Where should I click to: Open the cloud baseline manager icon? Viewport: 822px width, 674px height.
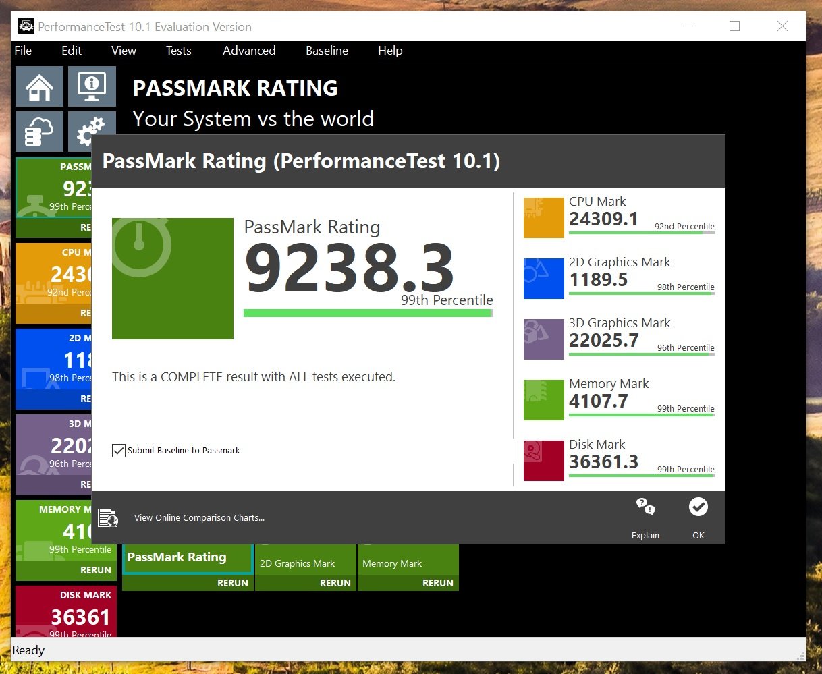[x=39, y=132]
